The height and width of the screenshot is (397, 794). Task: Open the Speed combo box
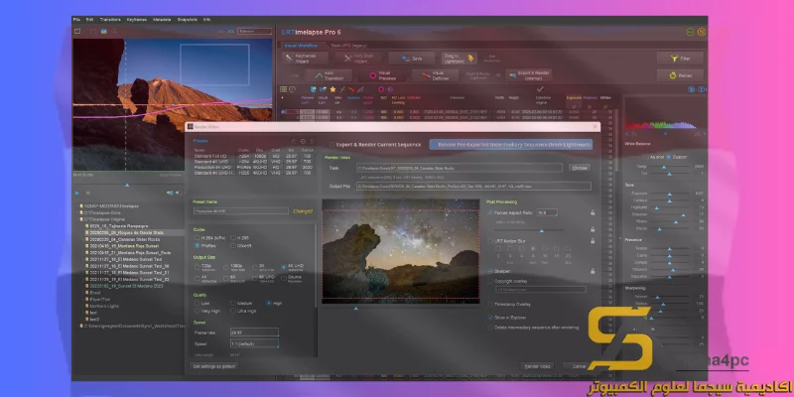coord(254,343)
